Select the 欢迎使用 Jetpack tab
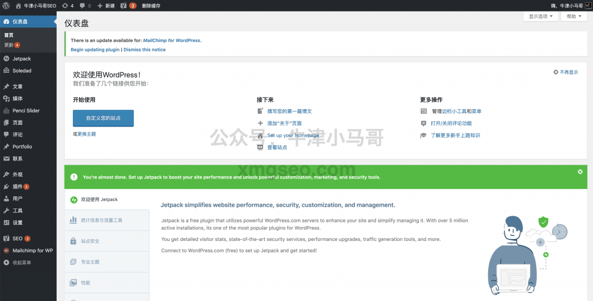 pyautogui.click(x=107, y=199)
